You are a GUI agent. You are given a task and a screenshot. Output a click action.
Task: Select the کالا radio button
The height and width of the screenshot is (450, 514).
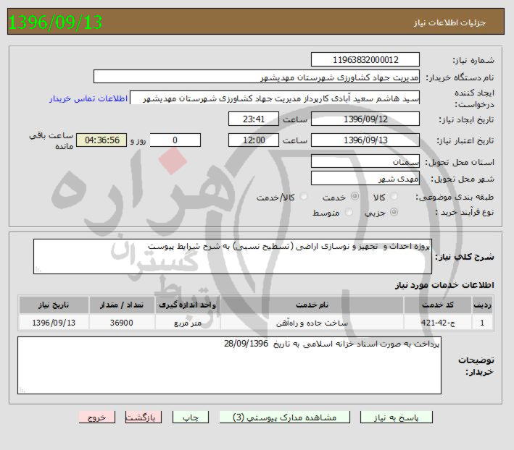point(394,197)
